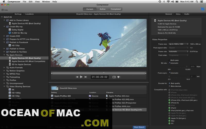This screenshot has width=206, height=129.
Task: Click the Audio Formats group icon
Action: (x=7, y=68)
